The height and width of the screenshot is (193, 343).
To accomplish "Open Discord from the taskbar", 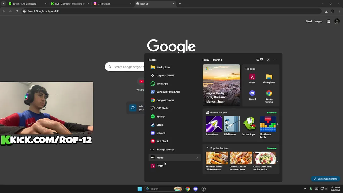I will tap(196, 189).
